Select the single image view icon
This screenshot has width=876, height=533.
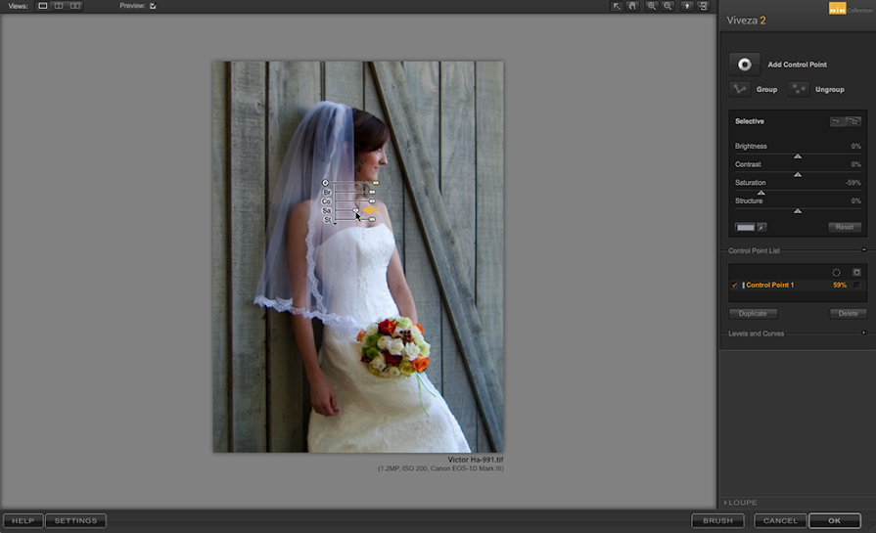click(x=43, y=6)
